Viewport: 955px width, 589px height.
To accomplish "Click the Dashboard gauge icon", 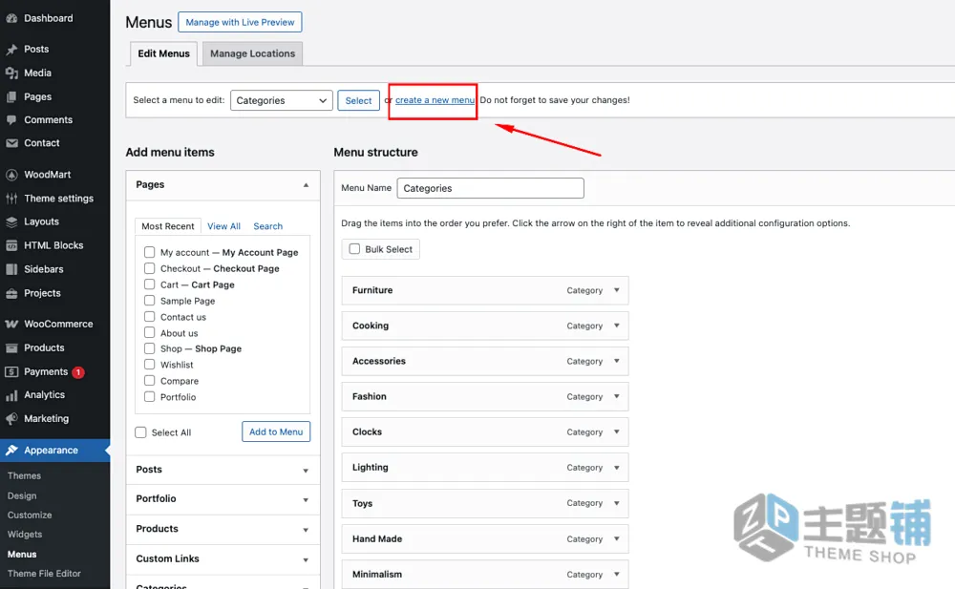I will (11, 18).
